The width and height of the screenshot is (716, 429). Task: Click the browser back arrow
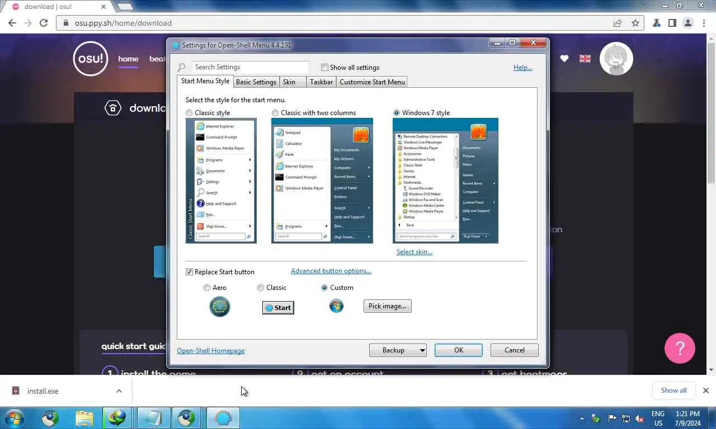12,23
